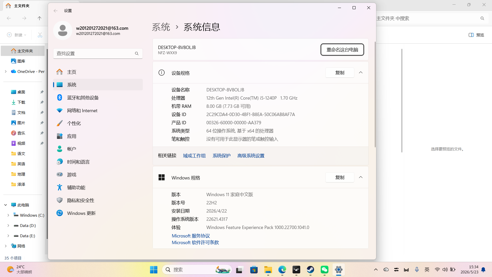Click the microphone tray icon

click(x=417, y=270)
